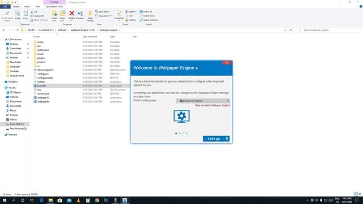Viewport: 363px width, 204px height.
Task: Select the wallpaper64 application file
Action: point(43,101)
